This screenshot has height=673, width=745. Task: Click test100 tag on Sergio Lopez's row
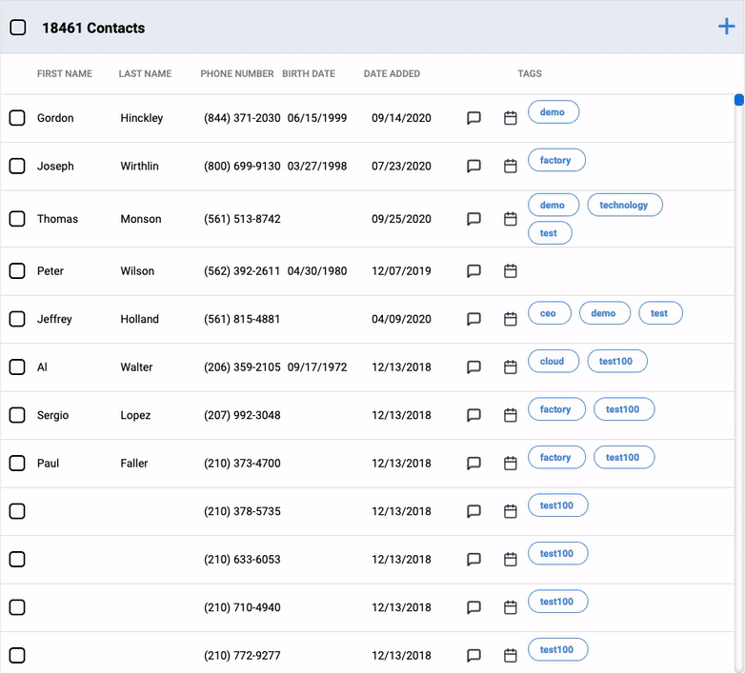point(624,409)
